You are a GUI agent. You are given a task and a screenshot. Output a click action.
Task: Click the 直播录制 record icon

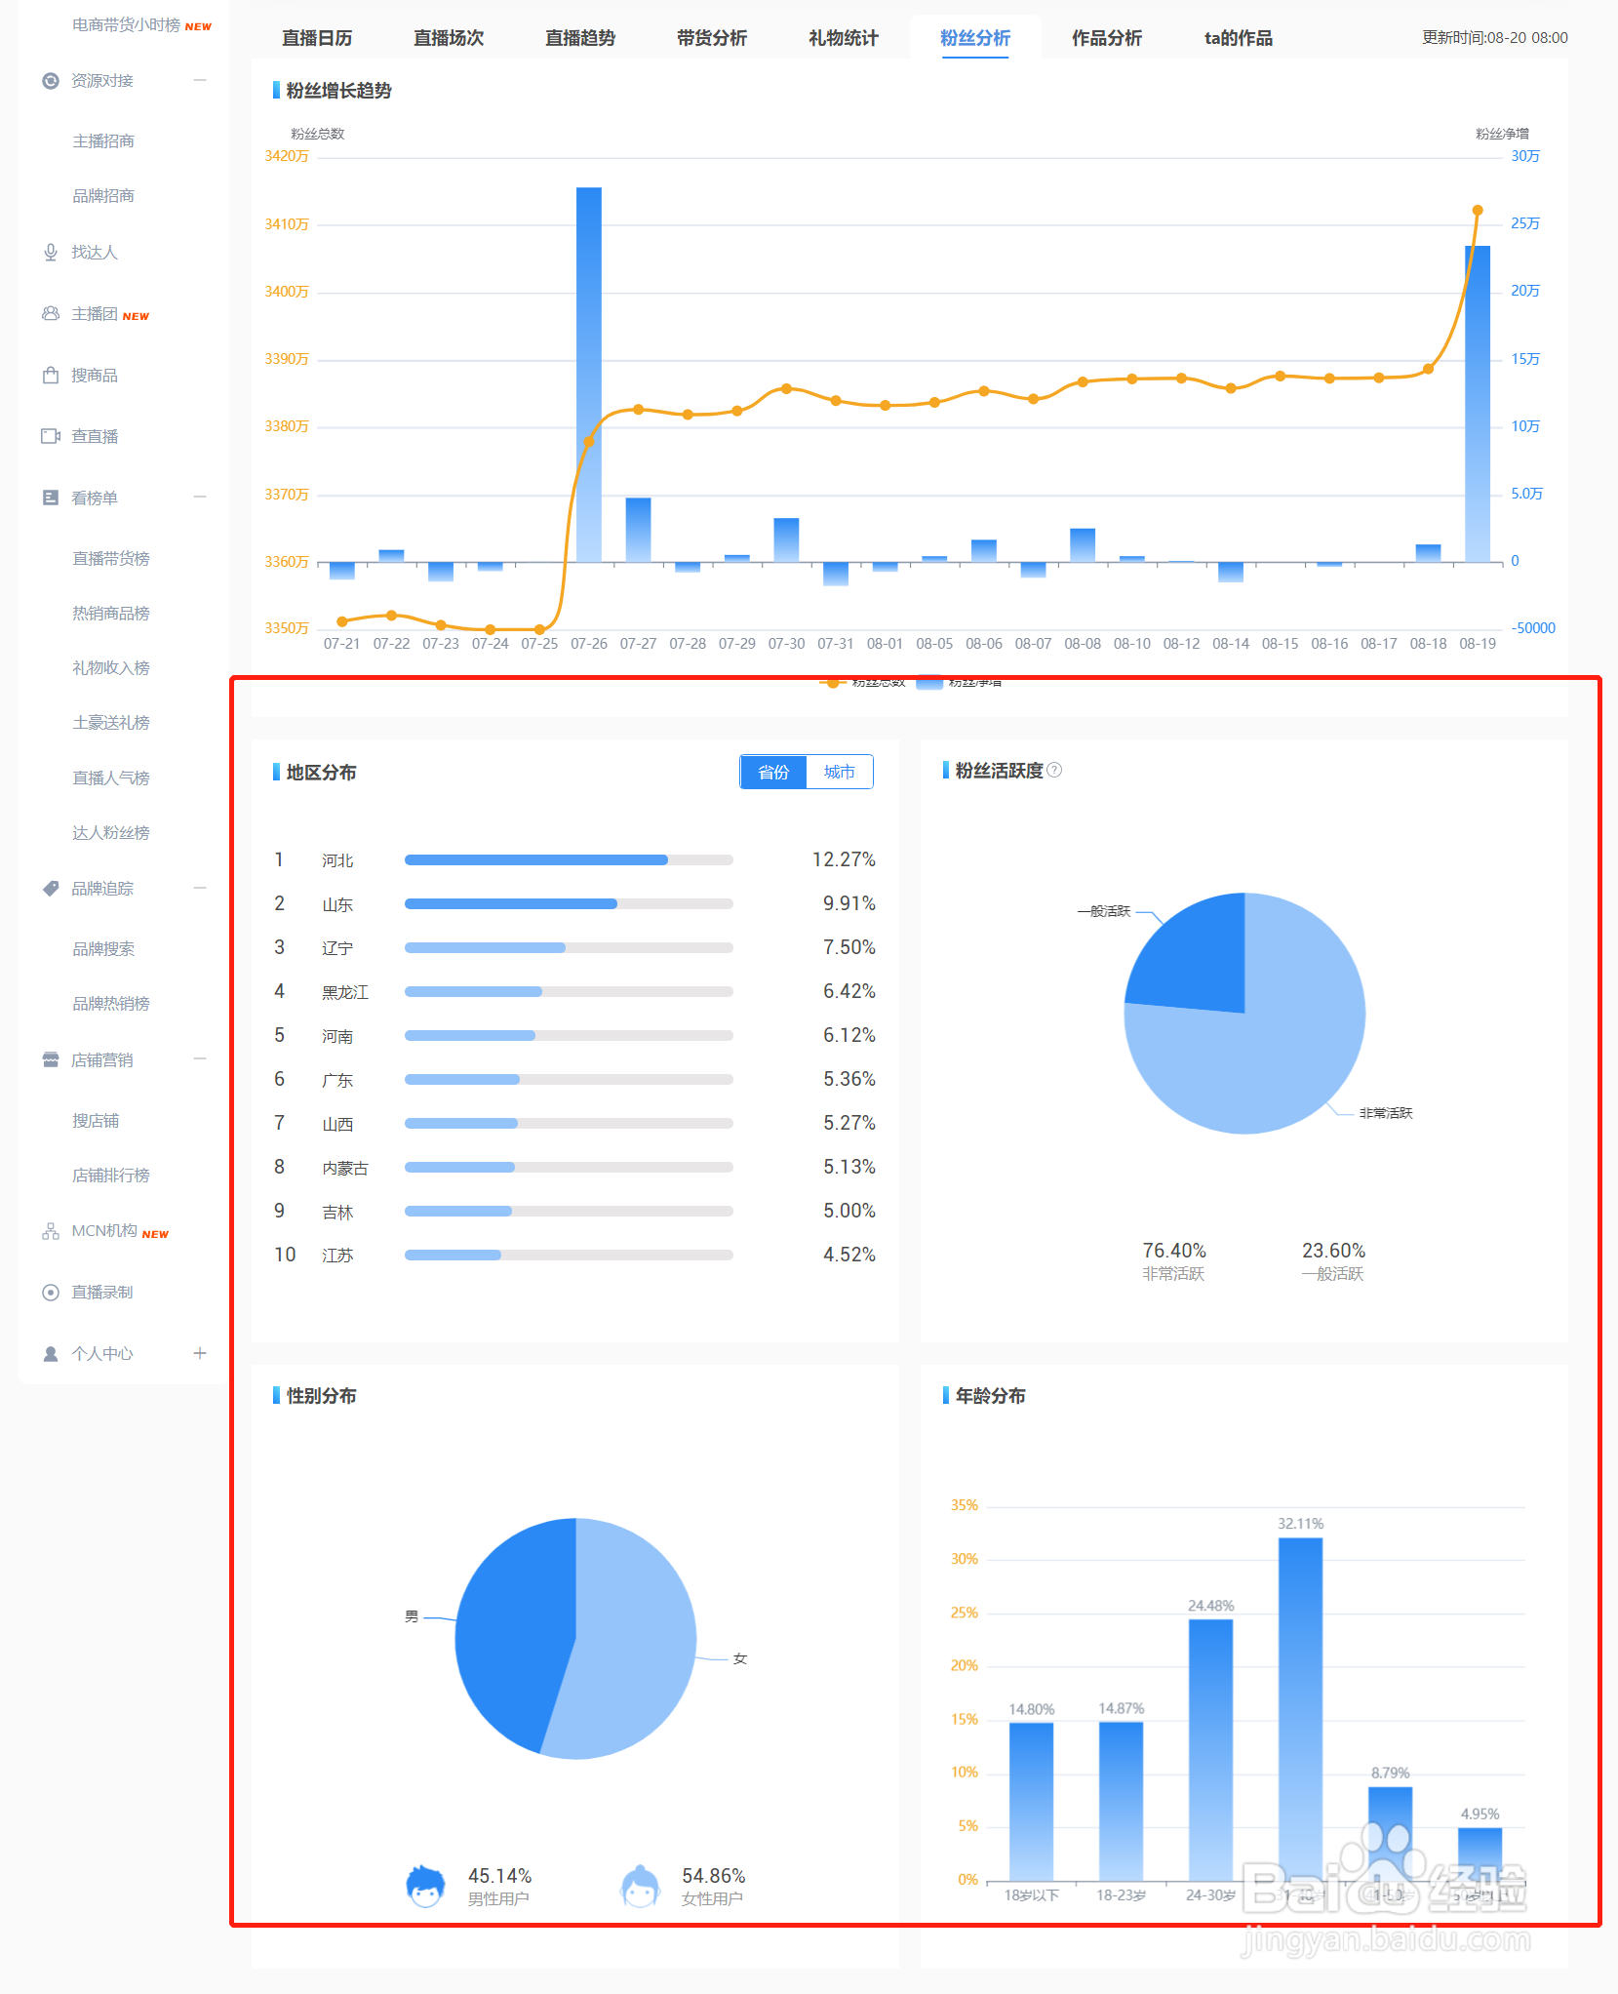coord(51,1293)
